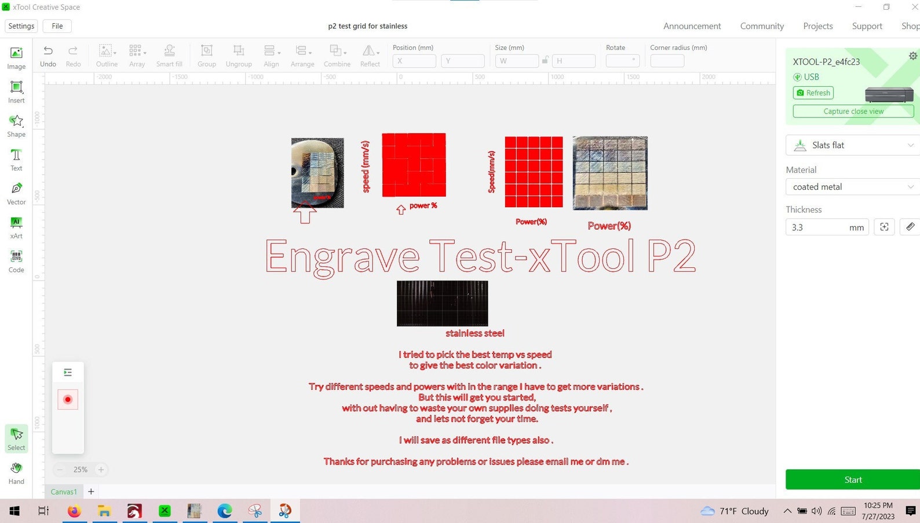Screen dimensions: 920x523
Task: Zoom in with the plus button
Action: tap(101, 470)
